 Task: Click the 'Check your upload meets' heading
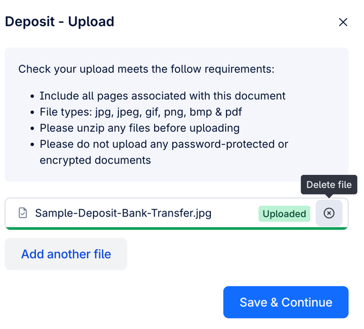click(x=146, y=69)
